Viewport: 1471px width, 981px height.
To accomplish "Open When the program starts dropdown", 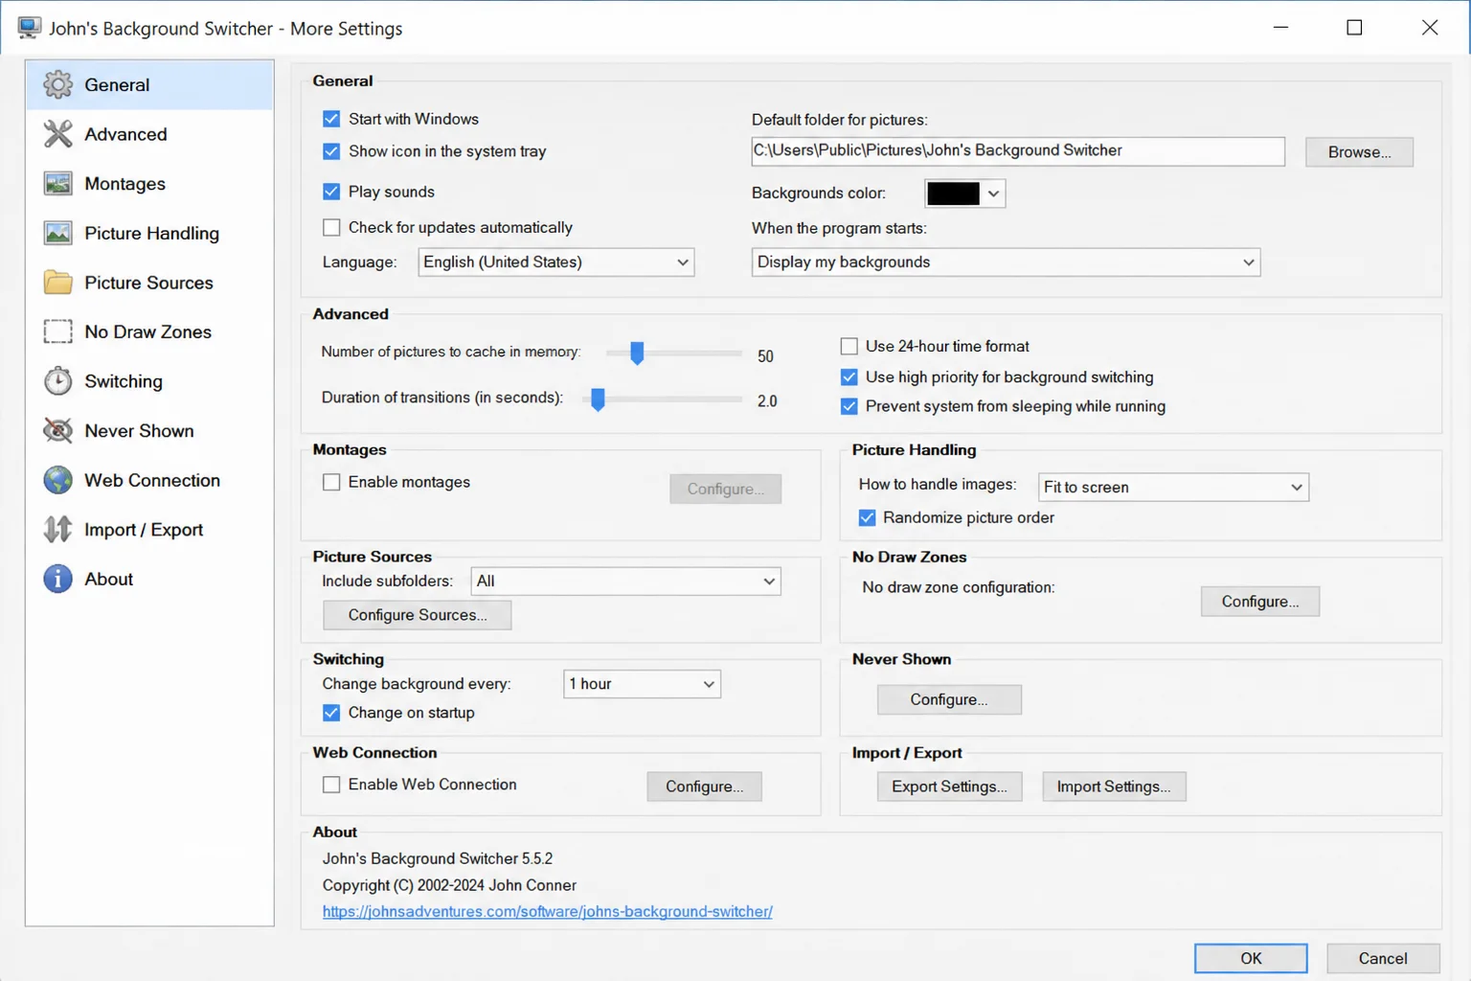I will tap(1006, 262).
